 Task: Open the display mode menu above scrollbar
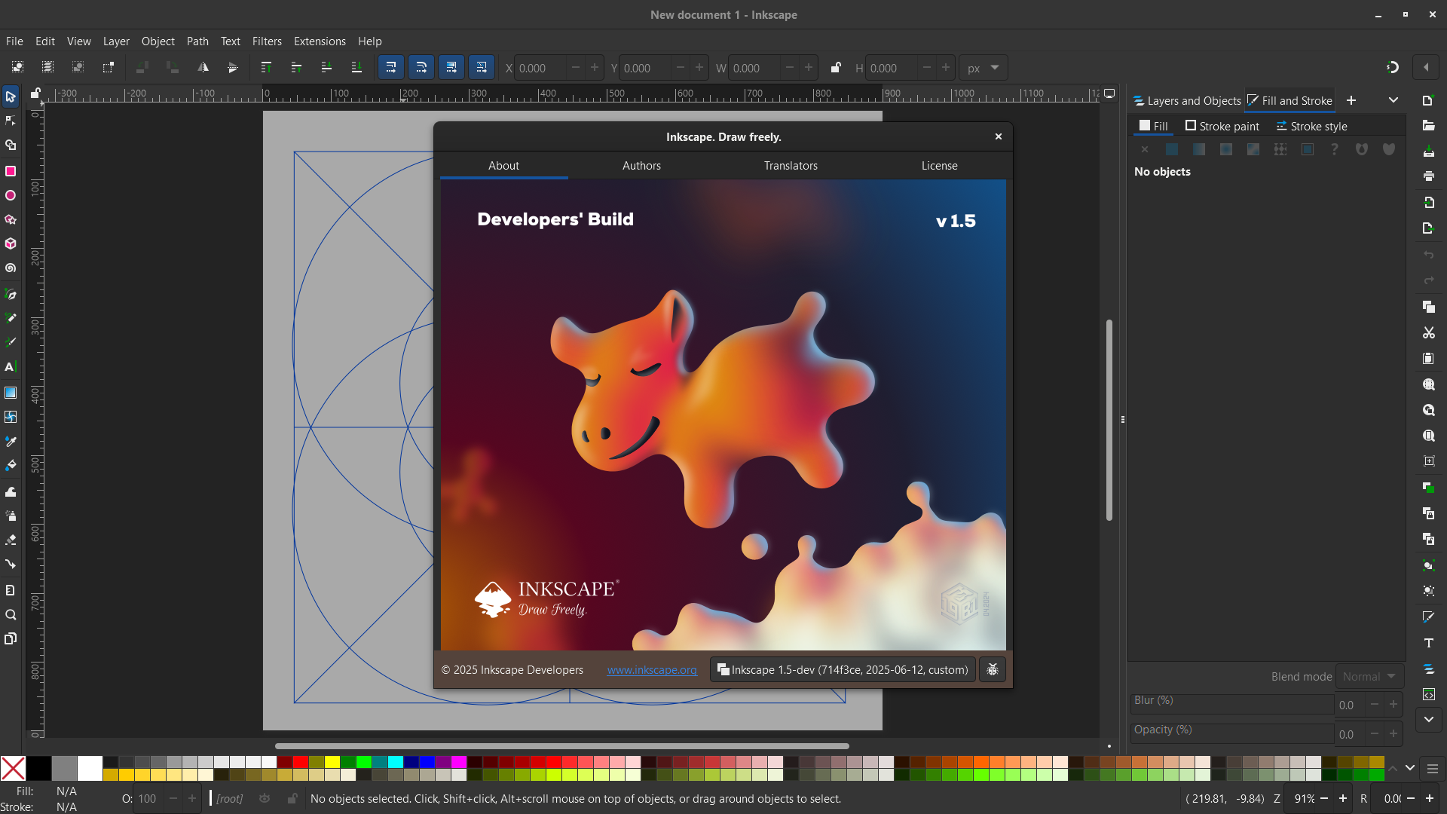point(1109,94)
